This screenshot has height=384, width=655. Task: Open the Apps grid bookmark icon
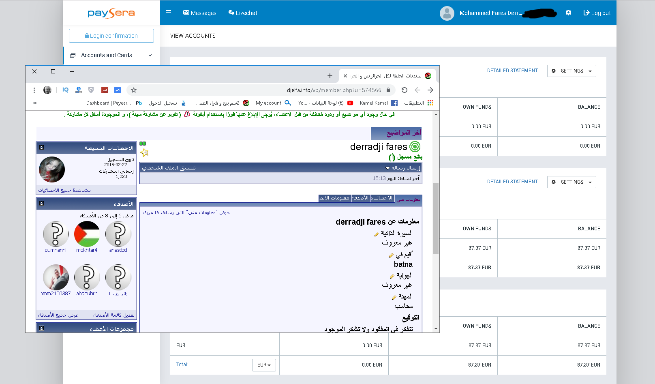430,103
